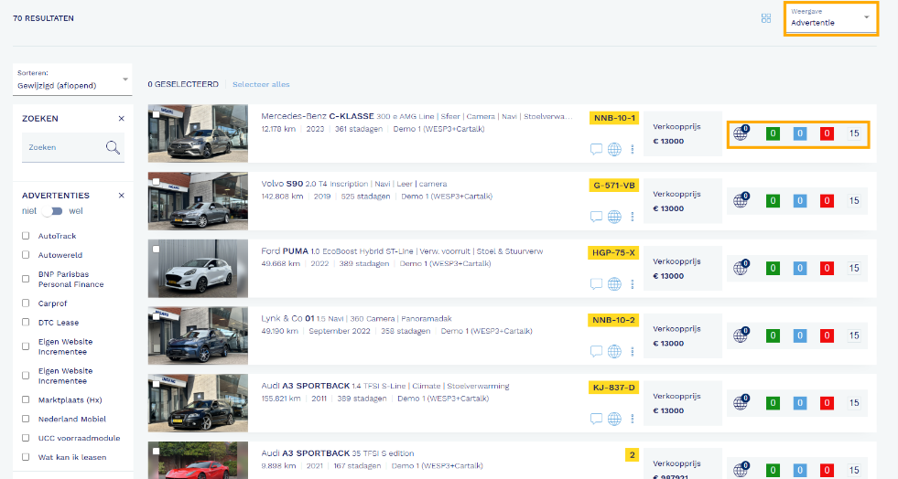Check the Carprof checkbox
Screen dimensions: 898x479
point(26,303)
